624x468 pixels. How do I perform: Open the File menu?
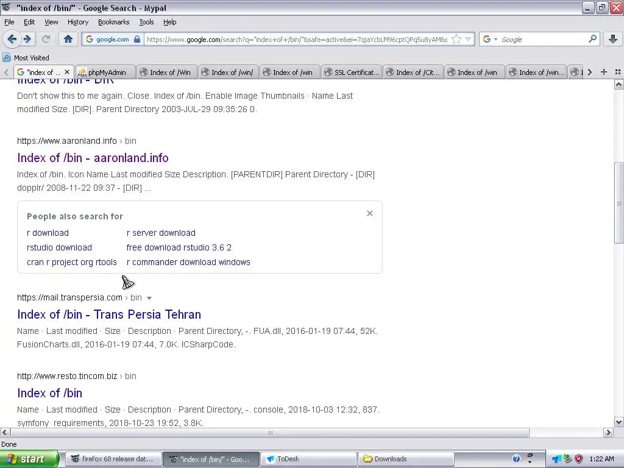pos(9,22)
